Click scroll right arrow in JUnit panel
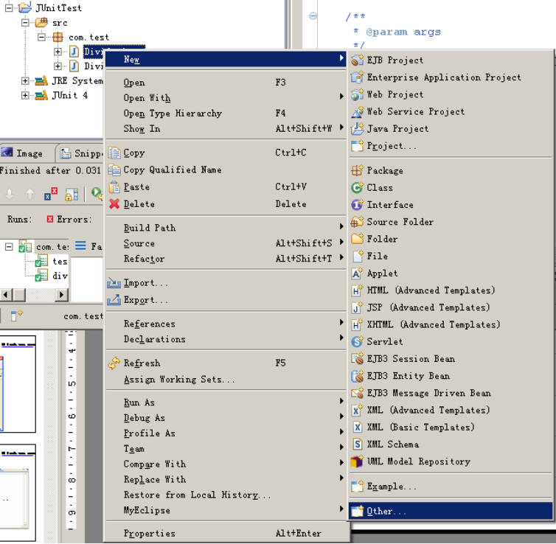Screen dimensions: 556x544 point(61,295)
